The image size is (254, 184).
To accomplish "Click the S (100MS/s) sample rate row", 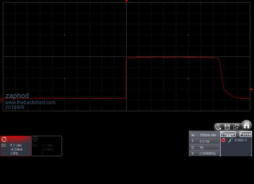I will tap(205, 153).
